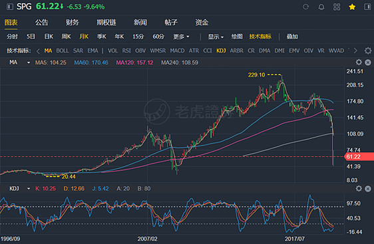Viewport: 374px width, 244px height.
Task: Click the MA60: 170.46 value
Action: 91,62
